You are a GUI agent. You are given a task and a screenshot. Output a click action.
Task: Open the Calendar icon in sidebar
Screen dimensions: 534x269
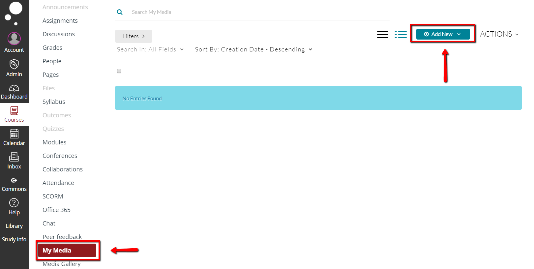pyautogui.click(x=14, y=134)
